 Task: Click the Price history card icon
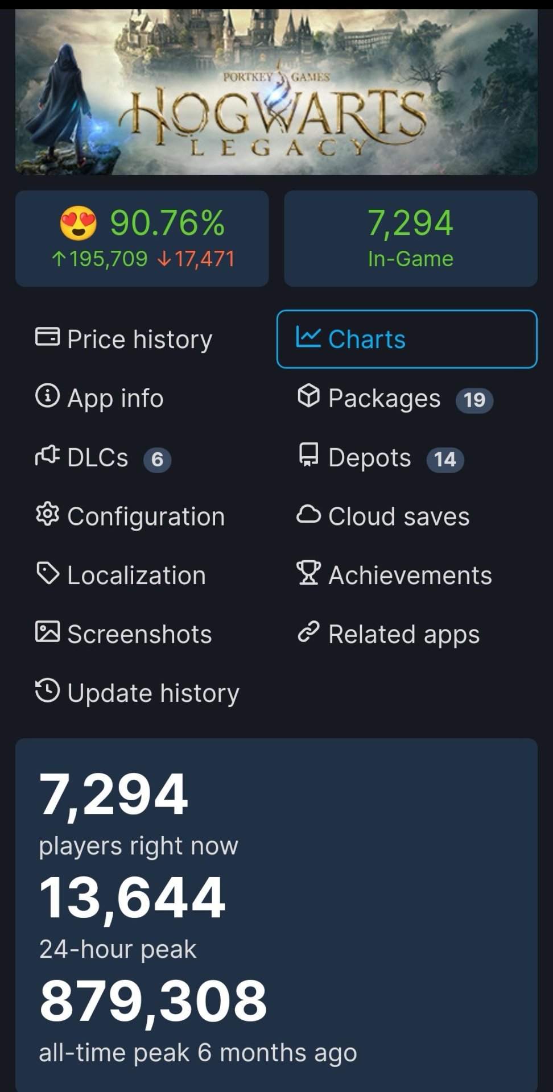(x=47, y=337)
